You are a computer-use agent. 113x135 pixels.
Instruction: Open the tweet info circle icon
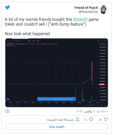click(x=8, y=111)
